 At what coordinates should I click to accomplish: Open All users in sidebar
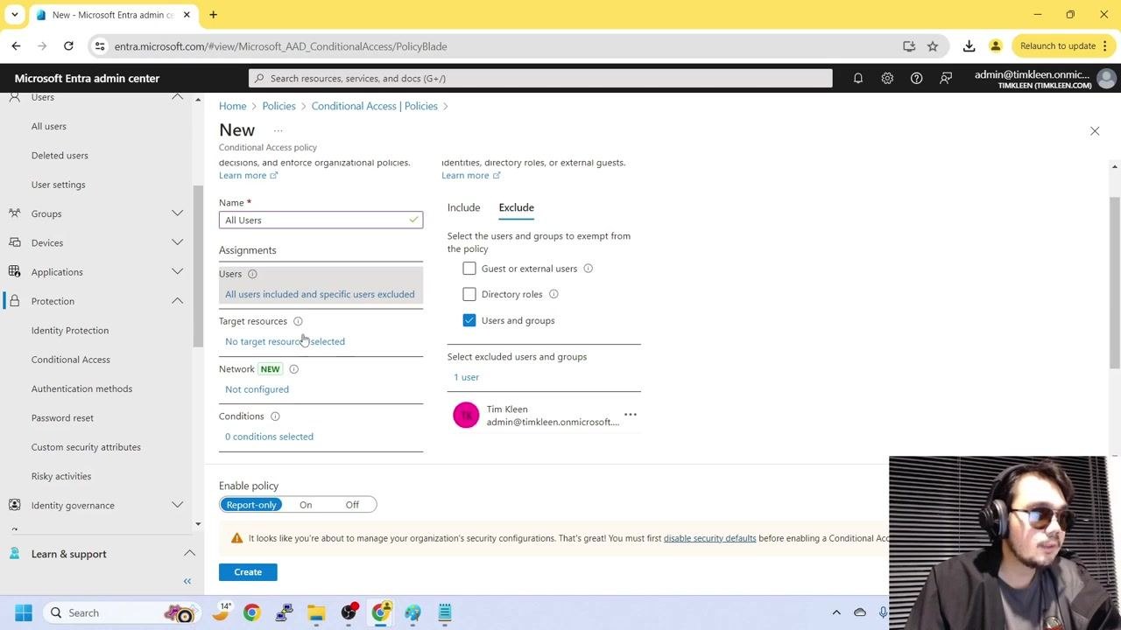click(x=48, y=126)
